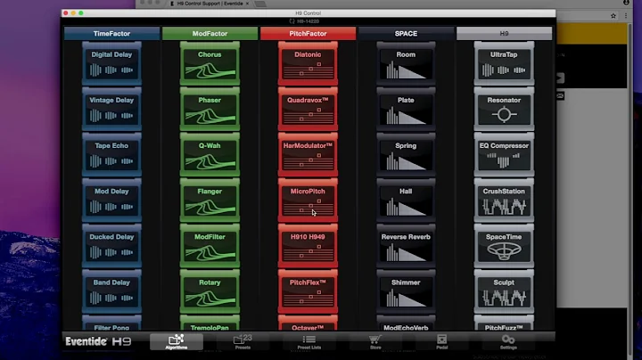The width and height of the screenshot is (642, 360).
Task: Select the Sculpt algorithm
Action: 504,291
